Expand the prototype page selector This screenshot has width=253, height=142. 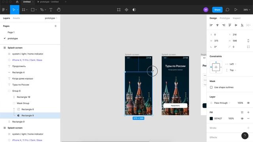coord(51,18)
